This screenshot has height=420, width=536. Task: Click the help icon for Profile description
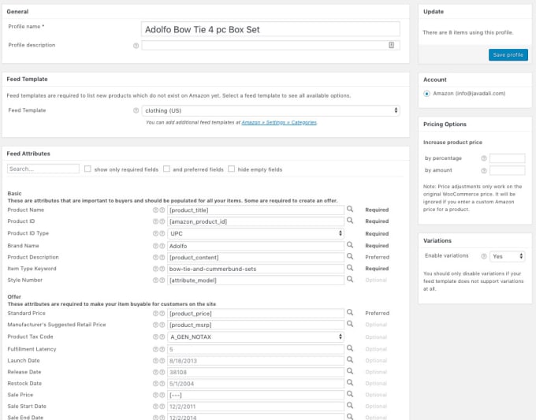pyautogui.click(x=136, y=46)
